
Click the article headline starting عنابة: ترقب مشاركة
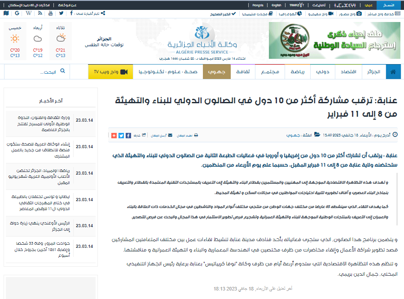click(x=256, y=107)
